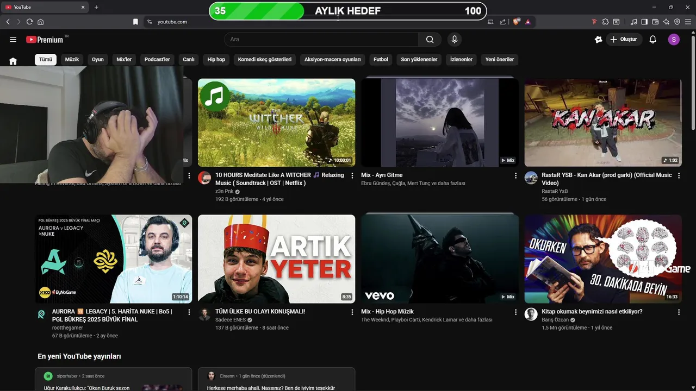
Task: Toggle the browser sidebar panel icon
Action: (644, 22)
